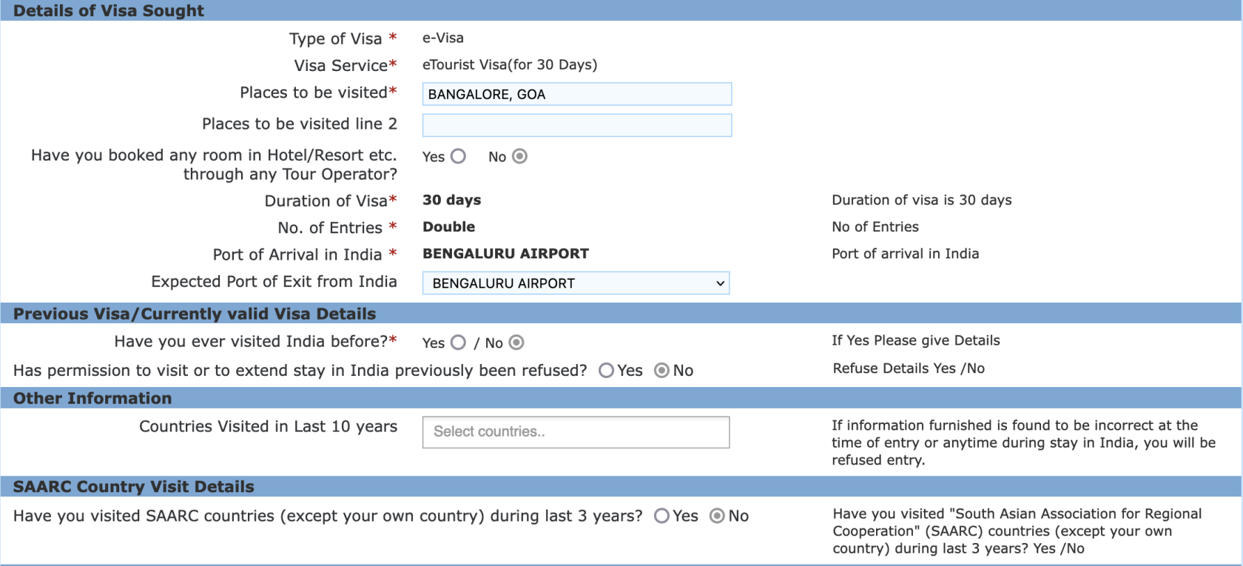Select No for hotel room booked through tour operator
The image size is (1243, 566).
pyautogui.click(x=519, y=156)
